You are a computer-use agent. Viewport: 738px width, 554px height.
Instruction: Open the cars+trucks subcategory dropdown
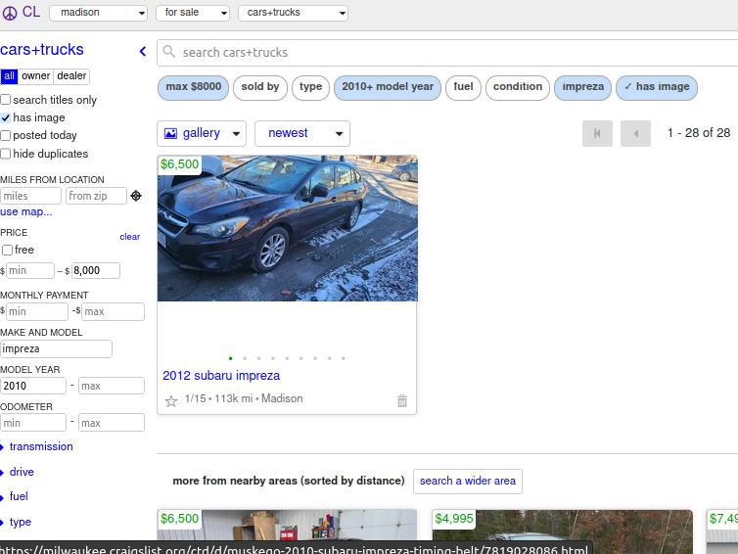293,13
